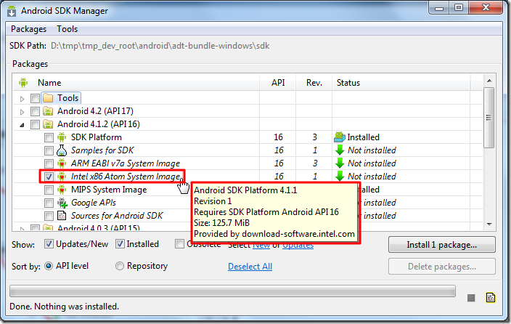Close the Android SDK Manager window

[486, 8]
